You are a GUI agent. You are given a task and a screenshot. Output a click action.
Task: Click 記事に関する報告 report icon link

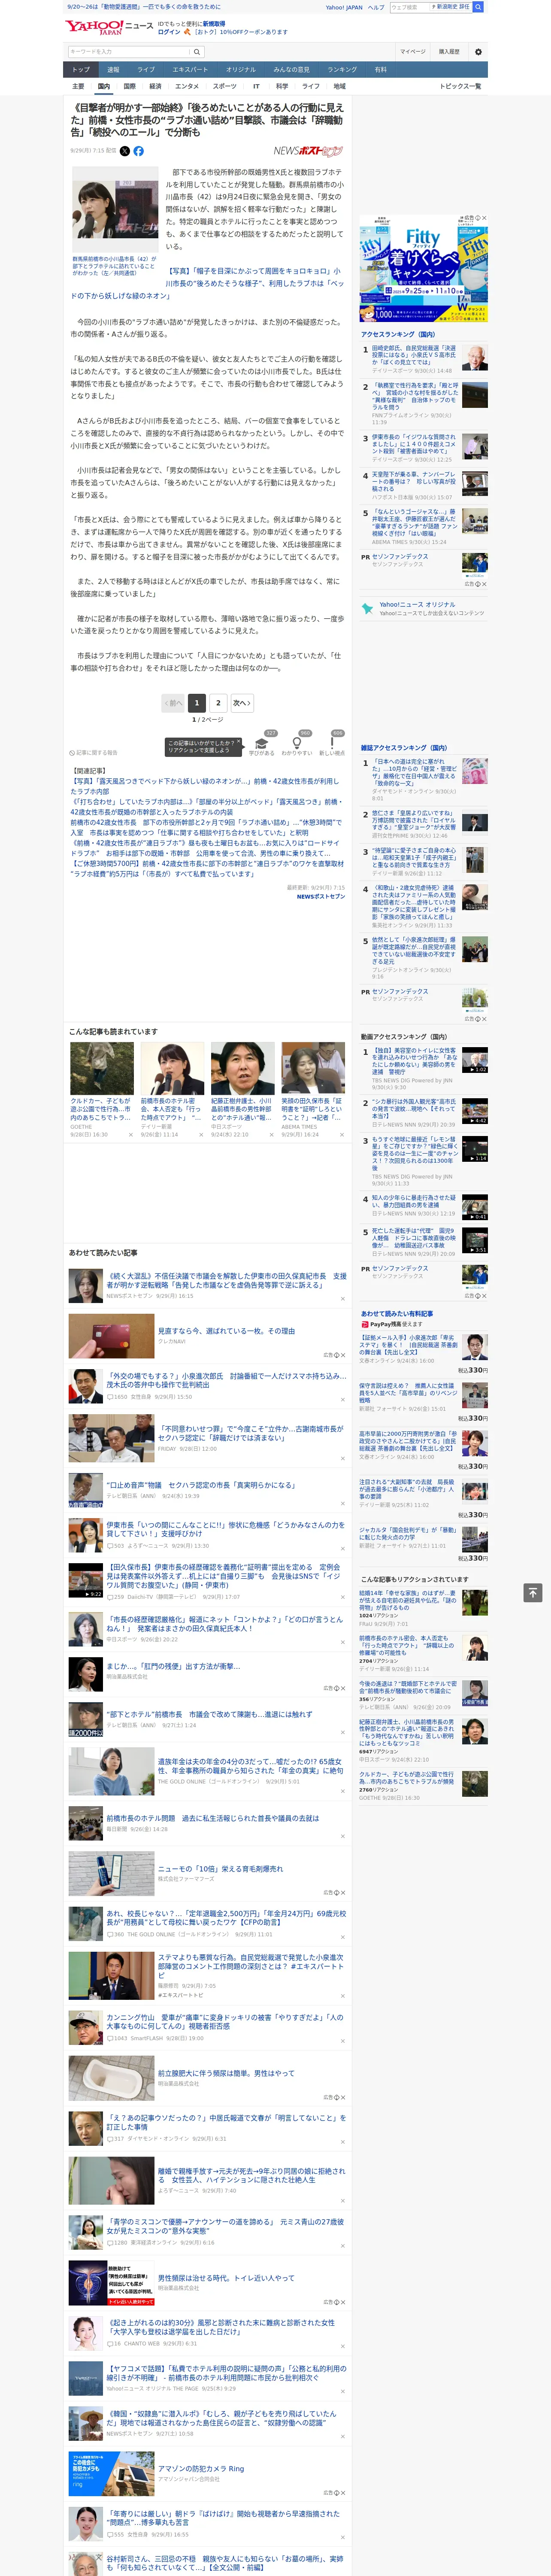click(93, 752)
